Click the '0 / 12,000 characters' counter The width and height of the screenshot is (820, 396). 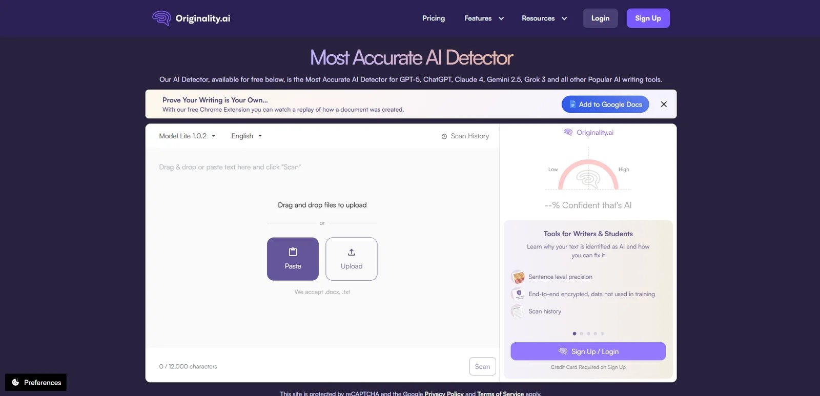(188, 367)
